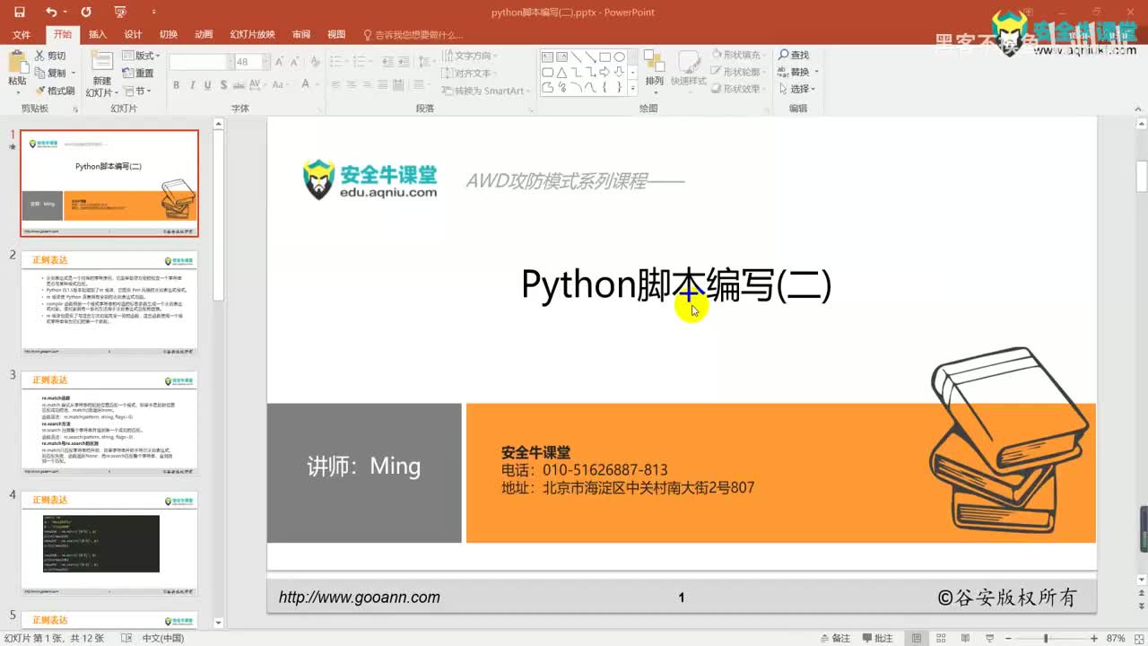The height and width of the screenshot is (646, 1148).
Task: Increase font size with the larger A icon
Action: [x=280, y=62]
